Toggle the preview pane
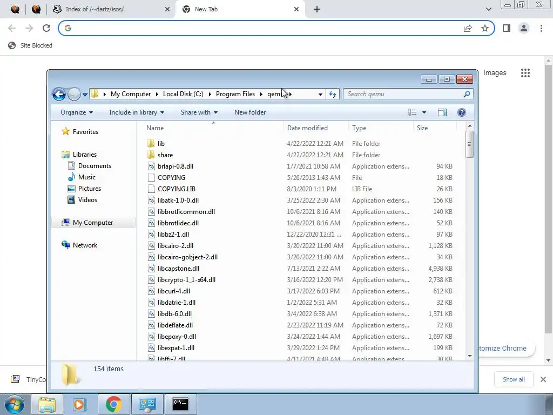The image size is (553, 415). 442,112
